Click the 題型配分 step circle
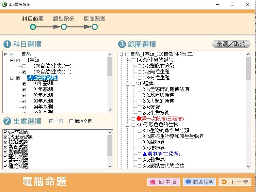Image resolution: width=256 pixels, height=192 pixels. [64, 27]
